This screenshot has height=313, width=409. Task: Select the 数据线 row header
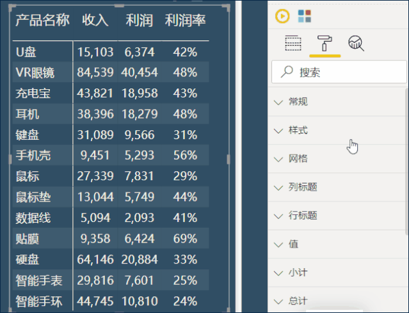pyautogui.click(x=33, y=218)
